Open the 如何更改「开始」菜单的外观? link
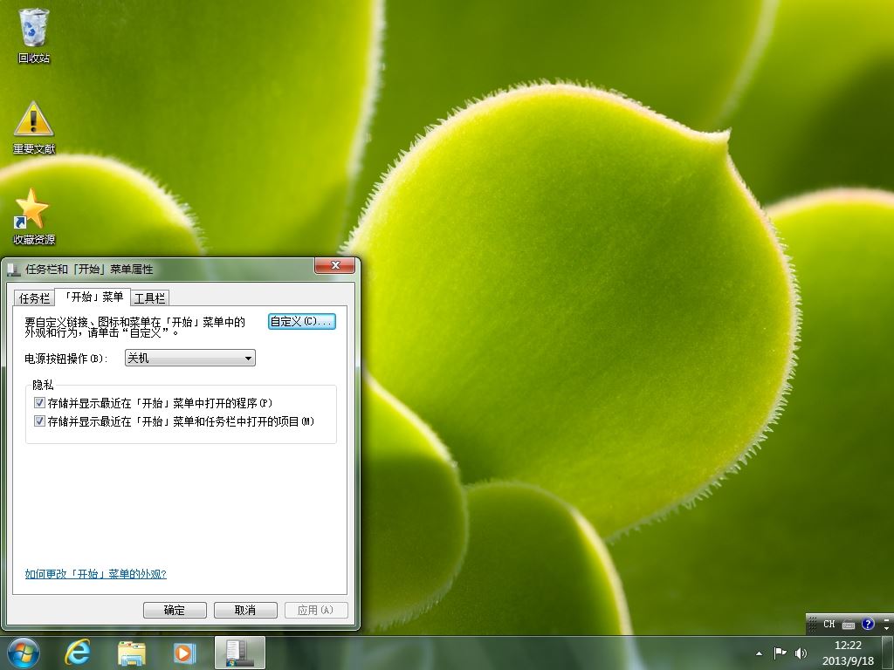Viewport: 894px width, 670px height. point(95,574)
